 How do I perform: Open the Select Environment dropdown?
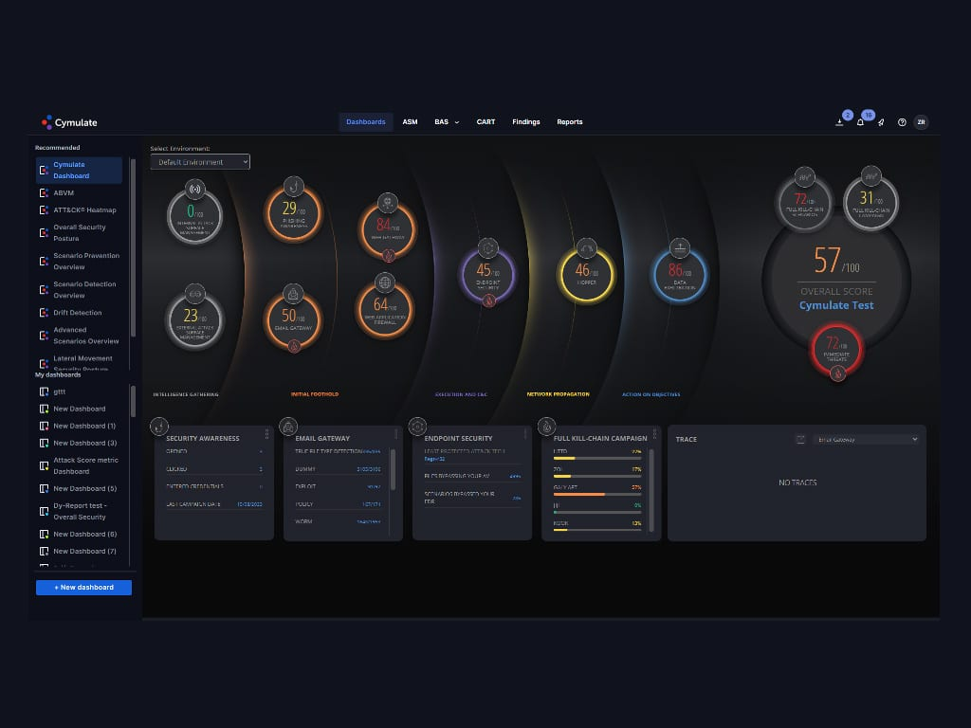(x=200, y=162)
